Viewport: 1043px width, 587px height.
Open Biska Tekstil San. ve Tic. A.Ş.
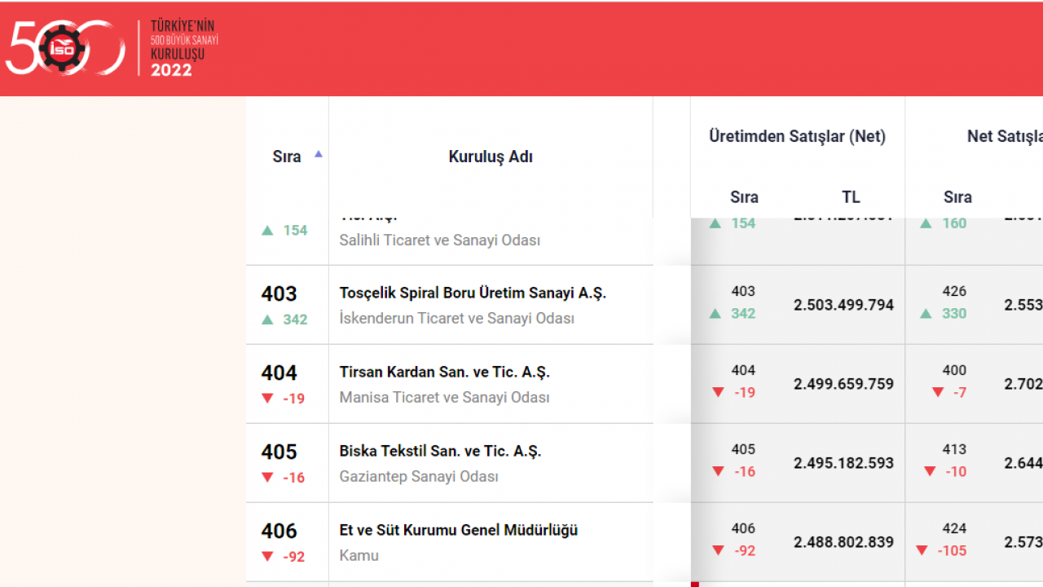tap(440, 451)
